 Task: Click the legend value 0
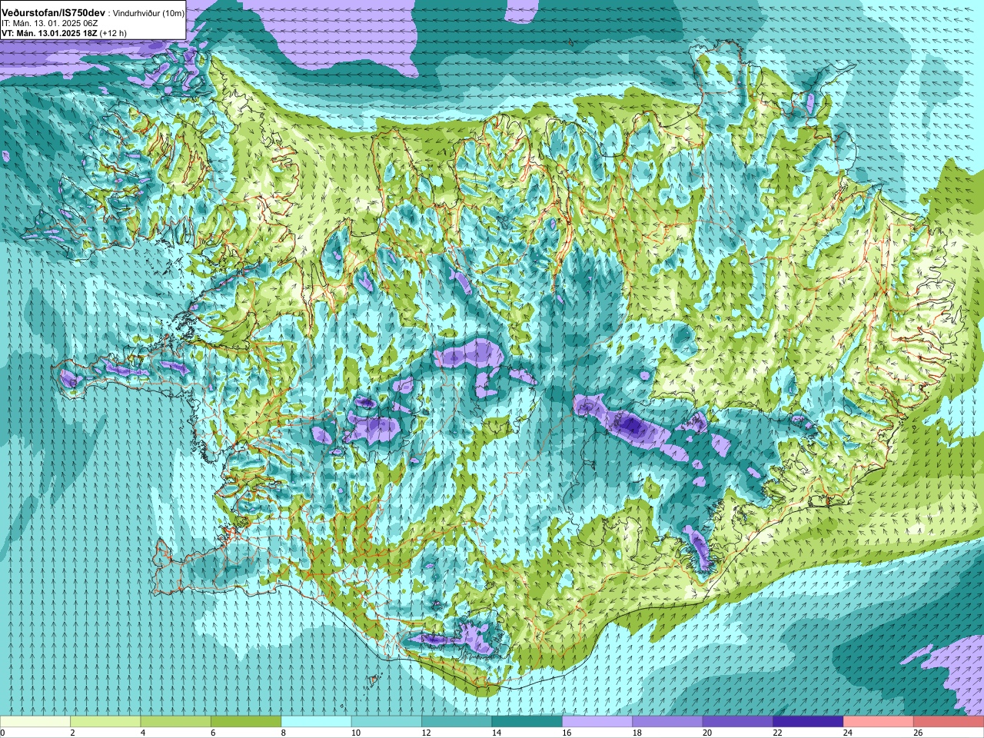(x=3, y=733)
